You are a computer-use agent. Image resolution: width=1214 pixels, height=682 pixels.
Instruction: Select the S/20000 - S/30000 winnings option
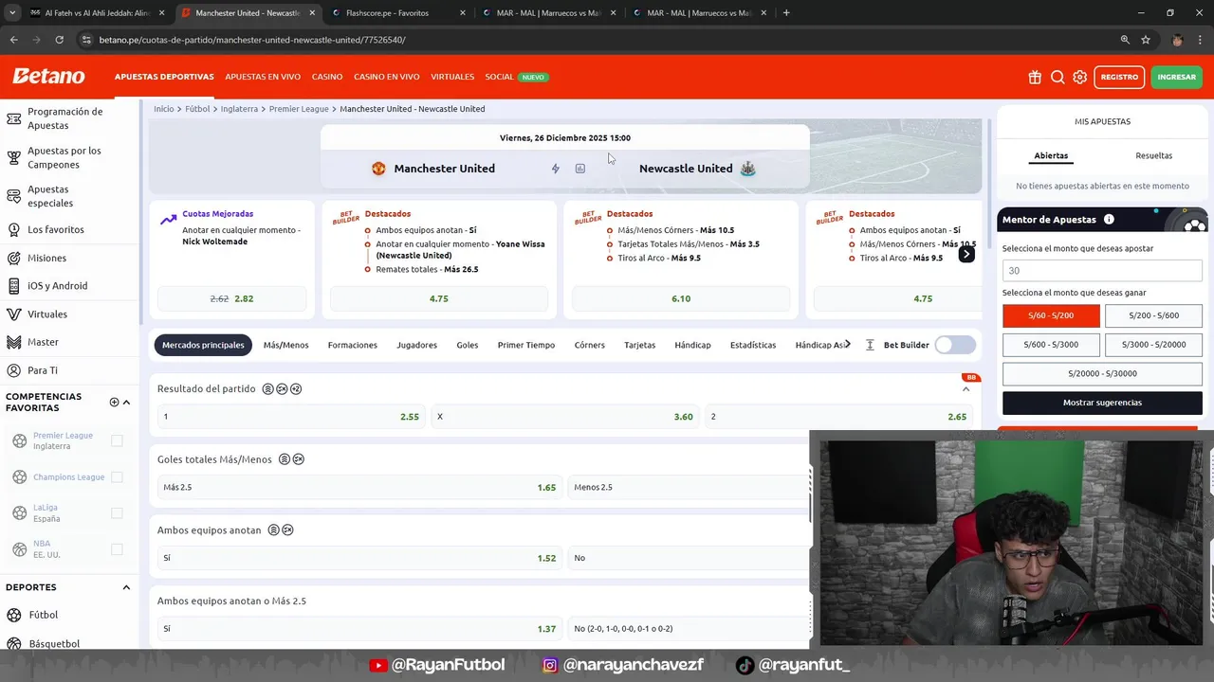[1102, 373]
